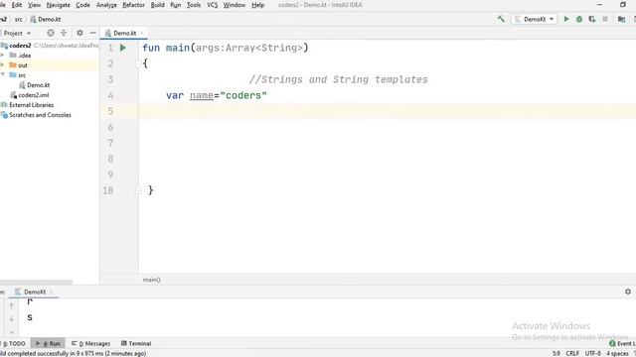Select coders2.iml file in tree
This screenshot has width=636, height=357.
pos(30,95)
